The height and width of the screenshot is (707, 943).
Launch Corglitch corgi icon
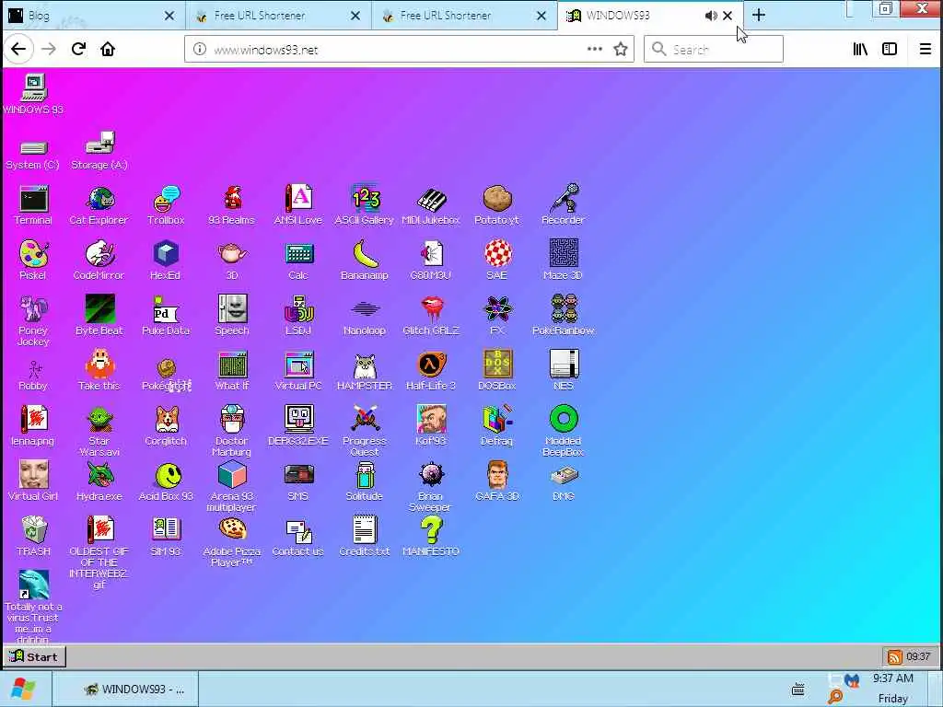click(166, 426)
